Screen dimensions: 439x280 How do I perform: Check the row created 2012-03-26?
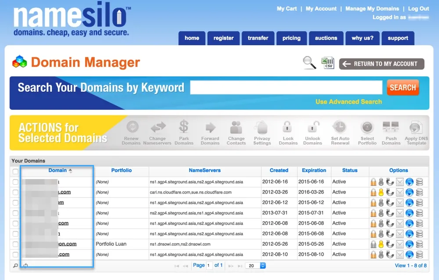(15, 192)
